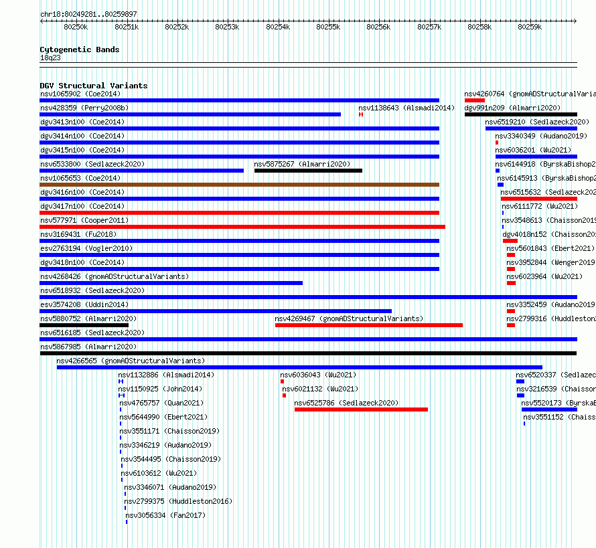Click nsv2799316 (Huddleston) label
The image size is (596, 548).
coord(551,318)
